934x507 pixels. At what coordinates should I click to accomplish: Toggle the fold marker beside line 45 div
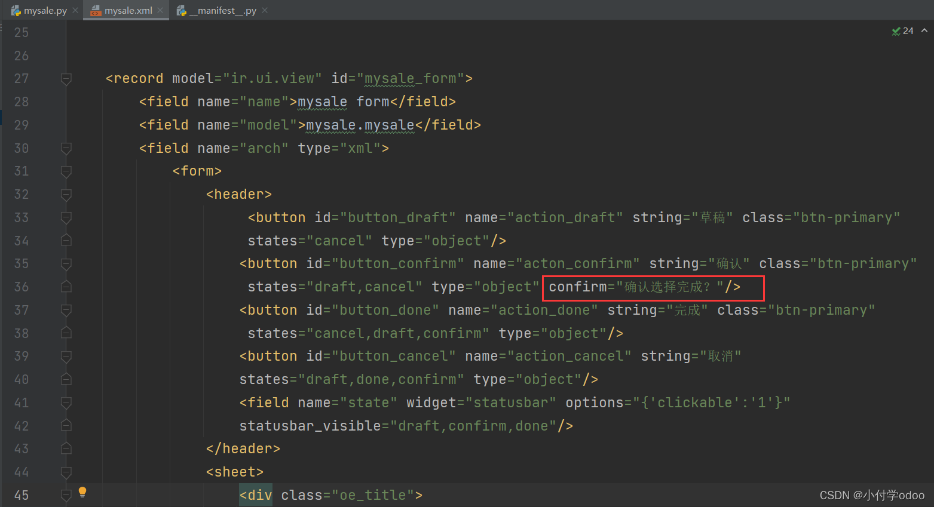pos(66,494)
